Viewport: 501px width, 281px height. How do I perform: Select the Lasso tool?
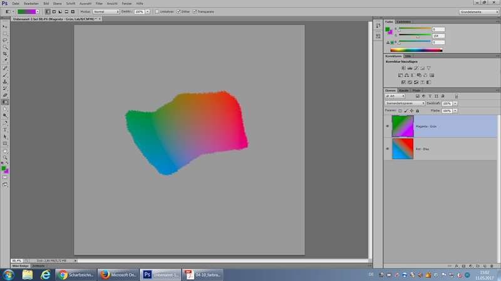point(6,40)
